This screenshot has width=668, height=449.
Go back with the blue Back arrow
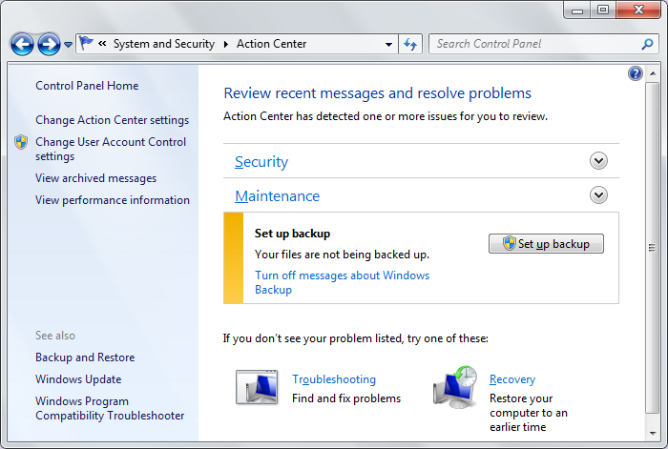[22, 44]
